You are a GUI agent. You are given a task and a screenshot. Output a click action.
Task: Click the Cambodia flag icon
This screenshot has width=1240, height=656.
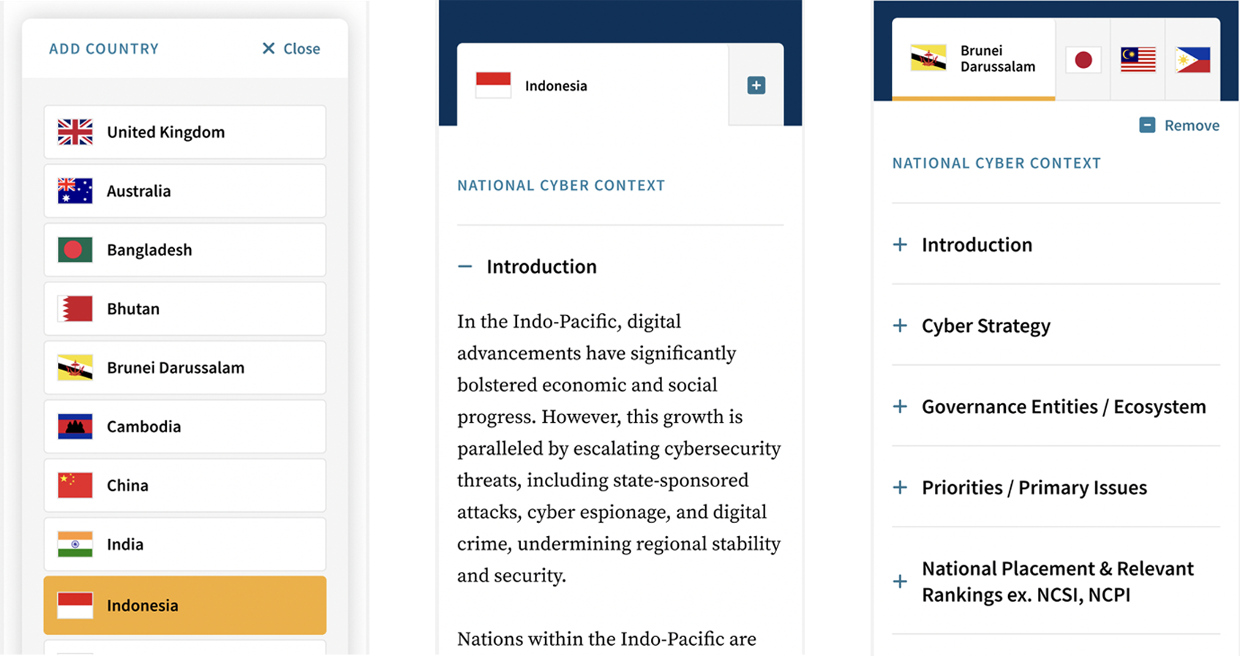pyautogui.click(x=74, y=426)
